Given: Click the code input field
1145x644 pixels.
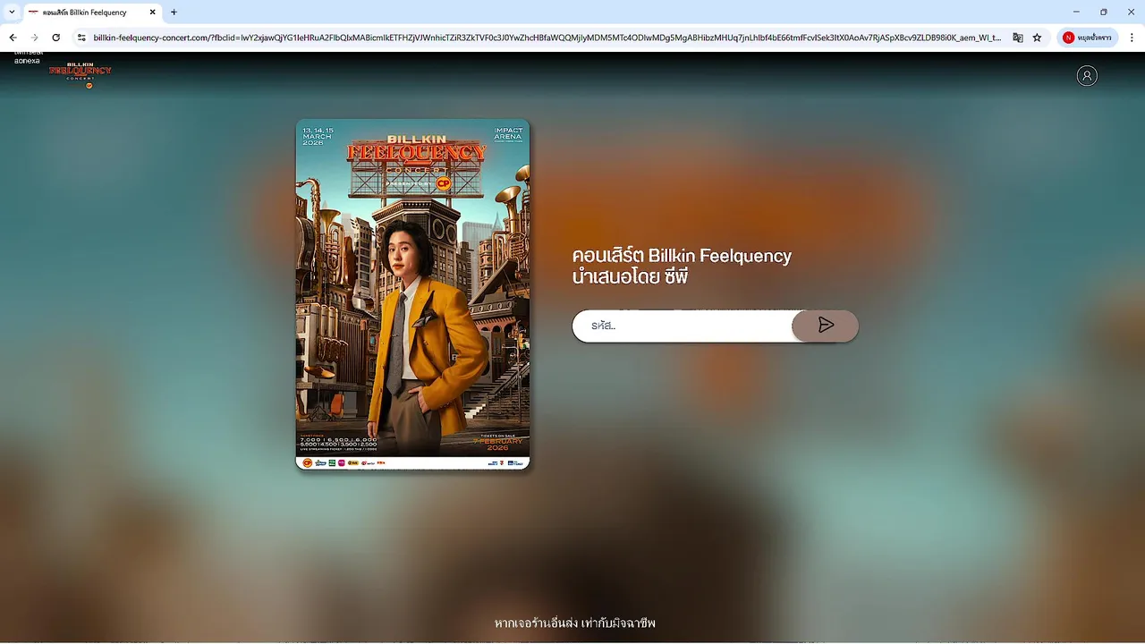Looking at the screenshot, I should coord(683,326).
